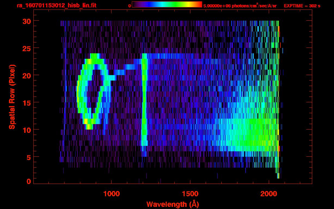Click the 5.00000e+06 photons/cm²/sec/A/sr label
The width and height of the screenshot is (334, 209).
point(240,5)
